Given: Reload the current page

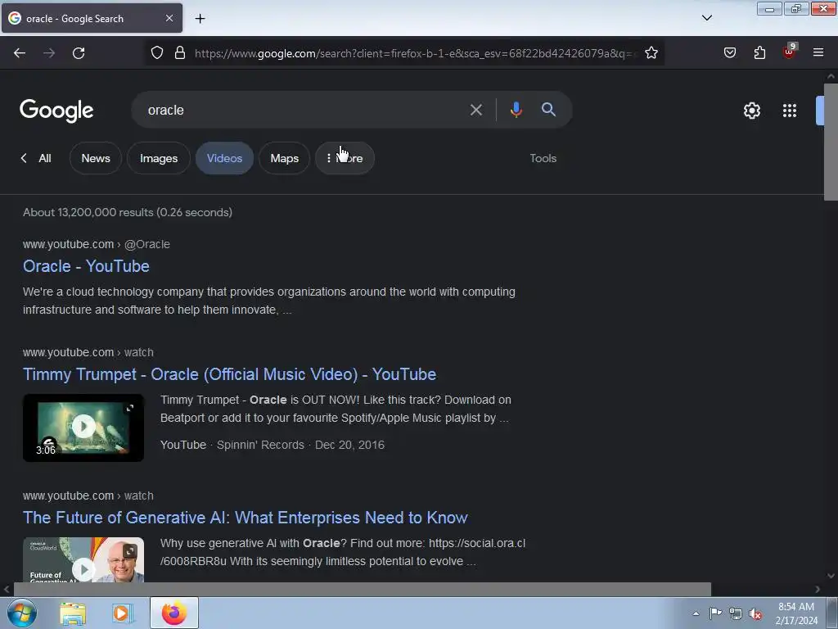Looking at the screenshot, I should coord(79,53).
